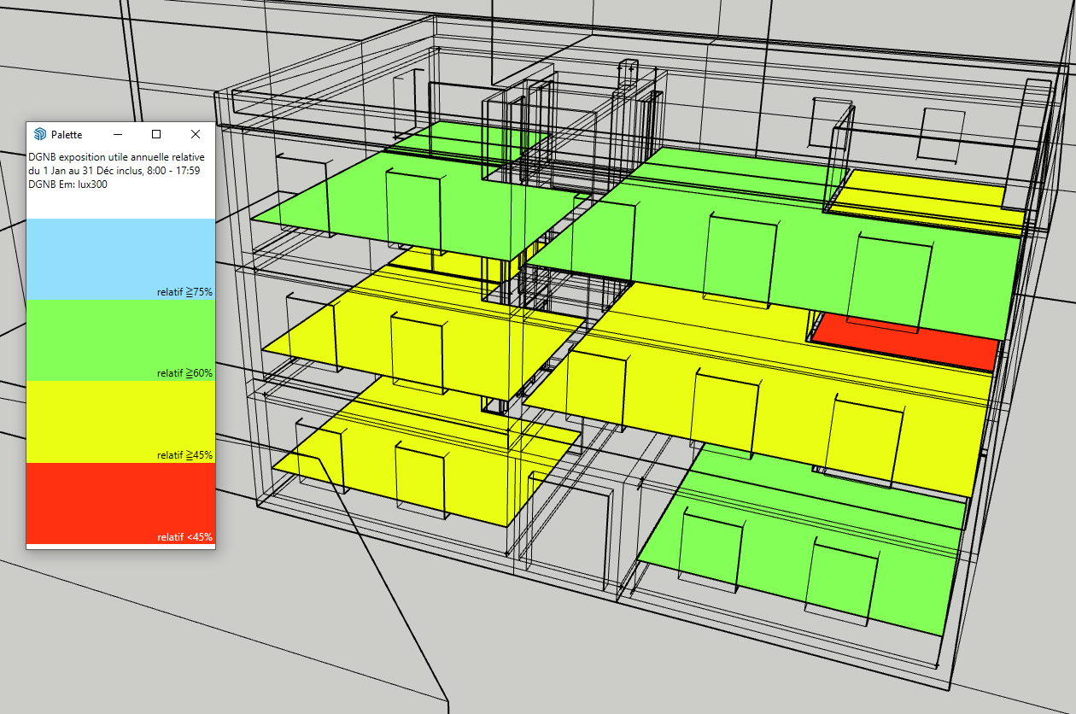
Task: Click the SketchUp icon in Palette title bar
Action: coord(39,134)
